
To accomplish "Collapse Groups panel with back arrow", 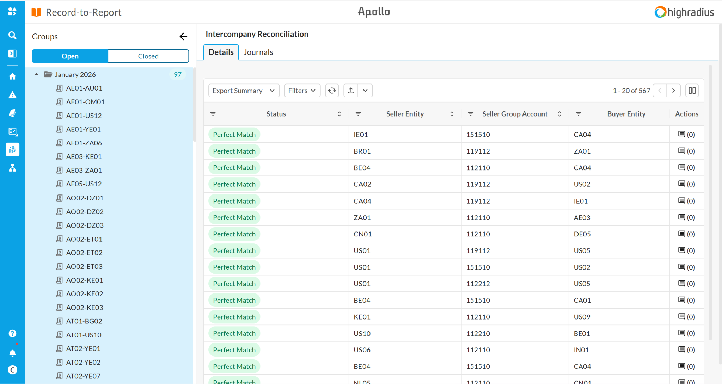I will tap(183, 37).
